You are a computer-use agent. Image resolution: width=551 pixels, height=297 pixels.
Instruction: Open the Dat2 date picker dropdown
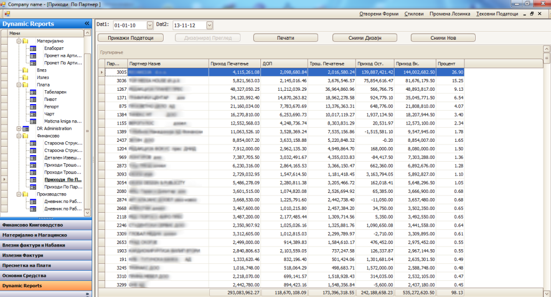pyautogui.click(x=209, y=25)
